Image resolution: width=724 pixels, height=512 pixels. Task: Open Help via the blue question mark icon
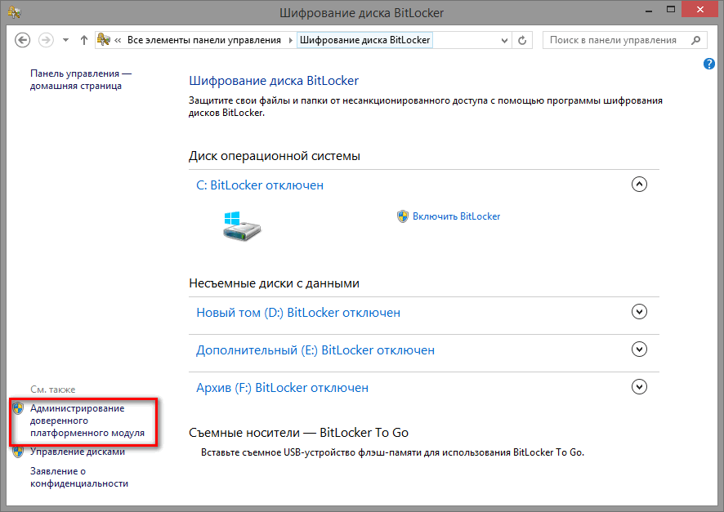coord(709,64)
